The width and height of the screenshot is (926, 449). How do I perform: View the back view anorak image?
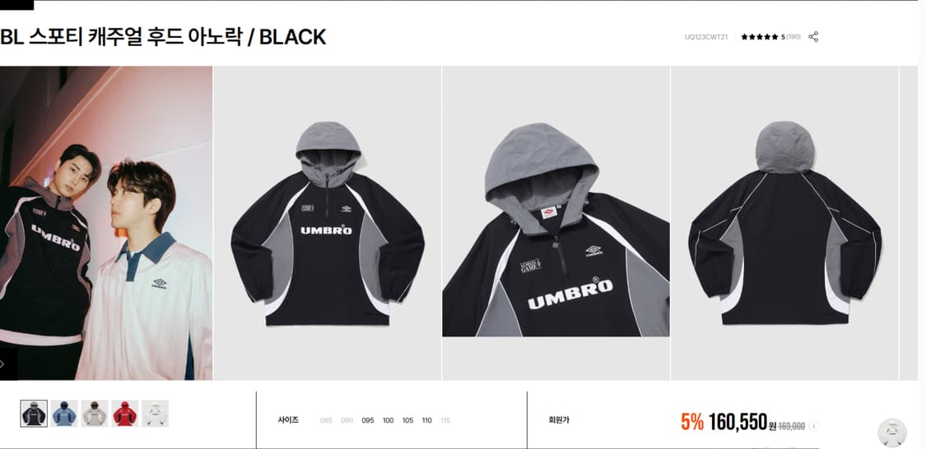click(784, 223)
